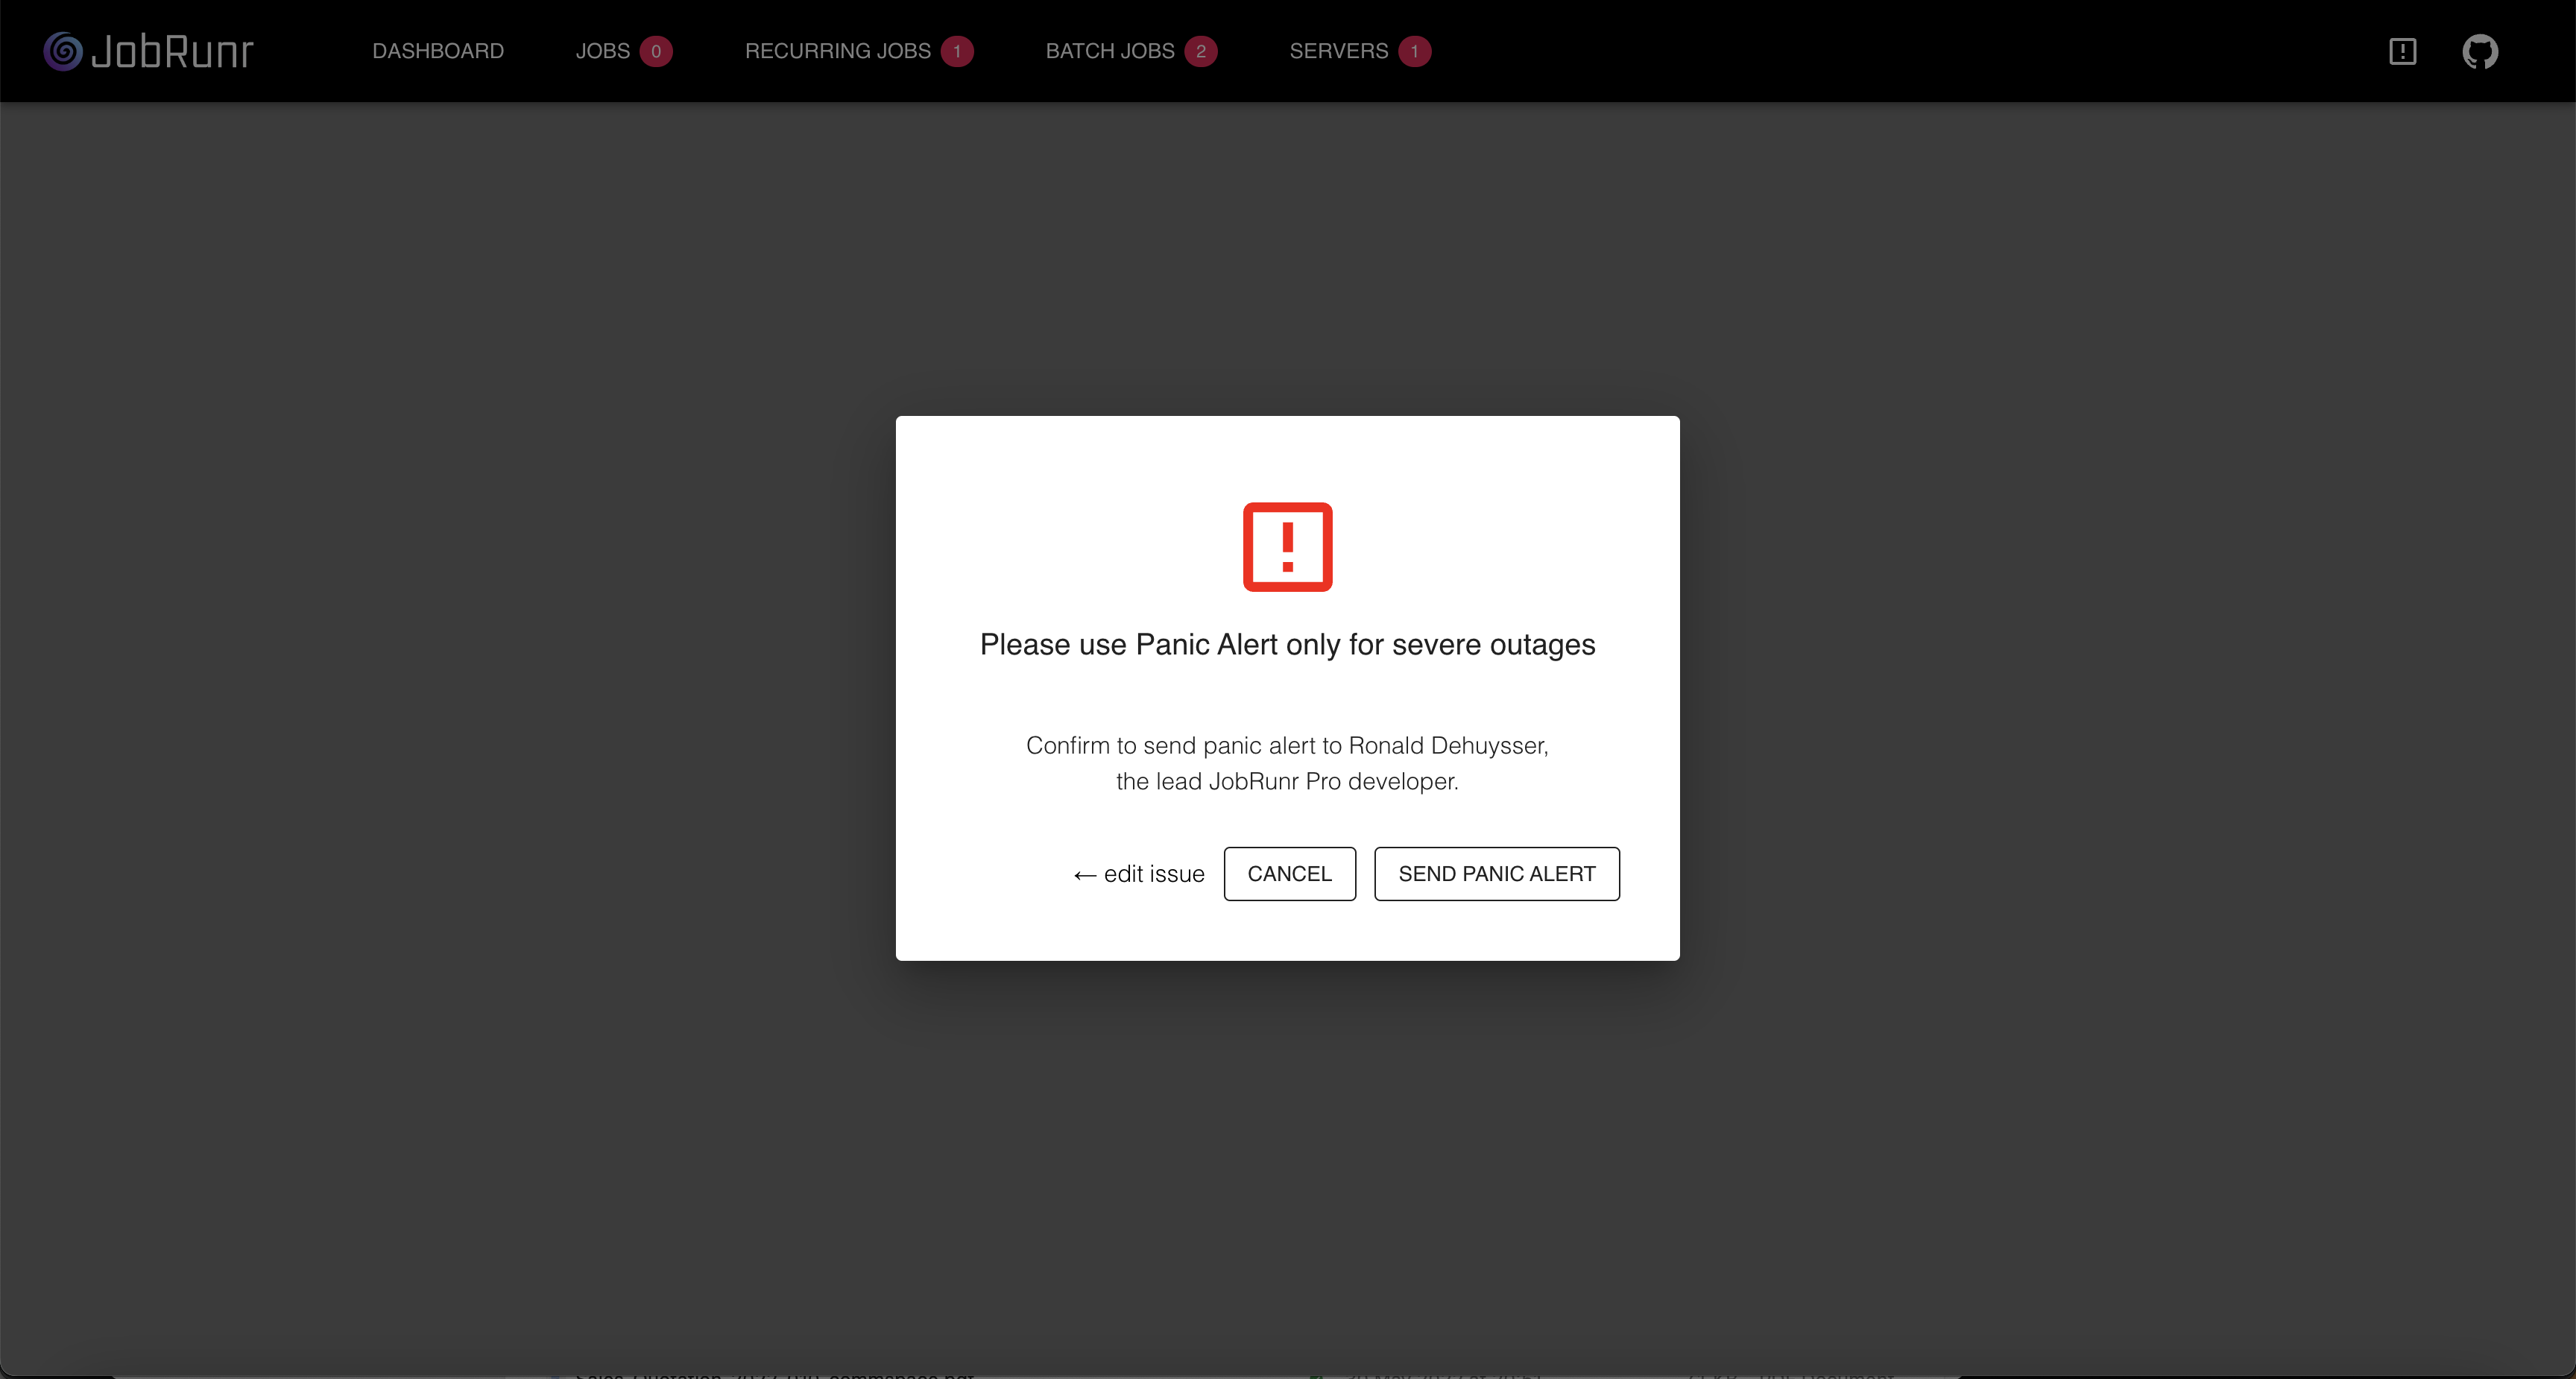Click the panic alert icon in navbar
Screen dimensions: 2576x1379
coord(2402,51)
